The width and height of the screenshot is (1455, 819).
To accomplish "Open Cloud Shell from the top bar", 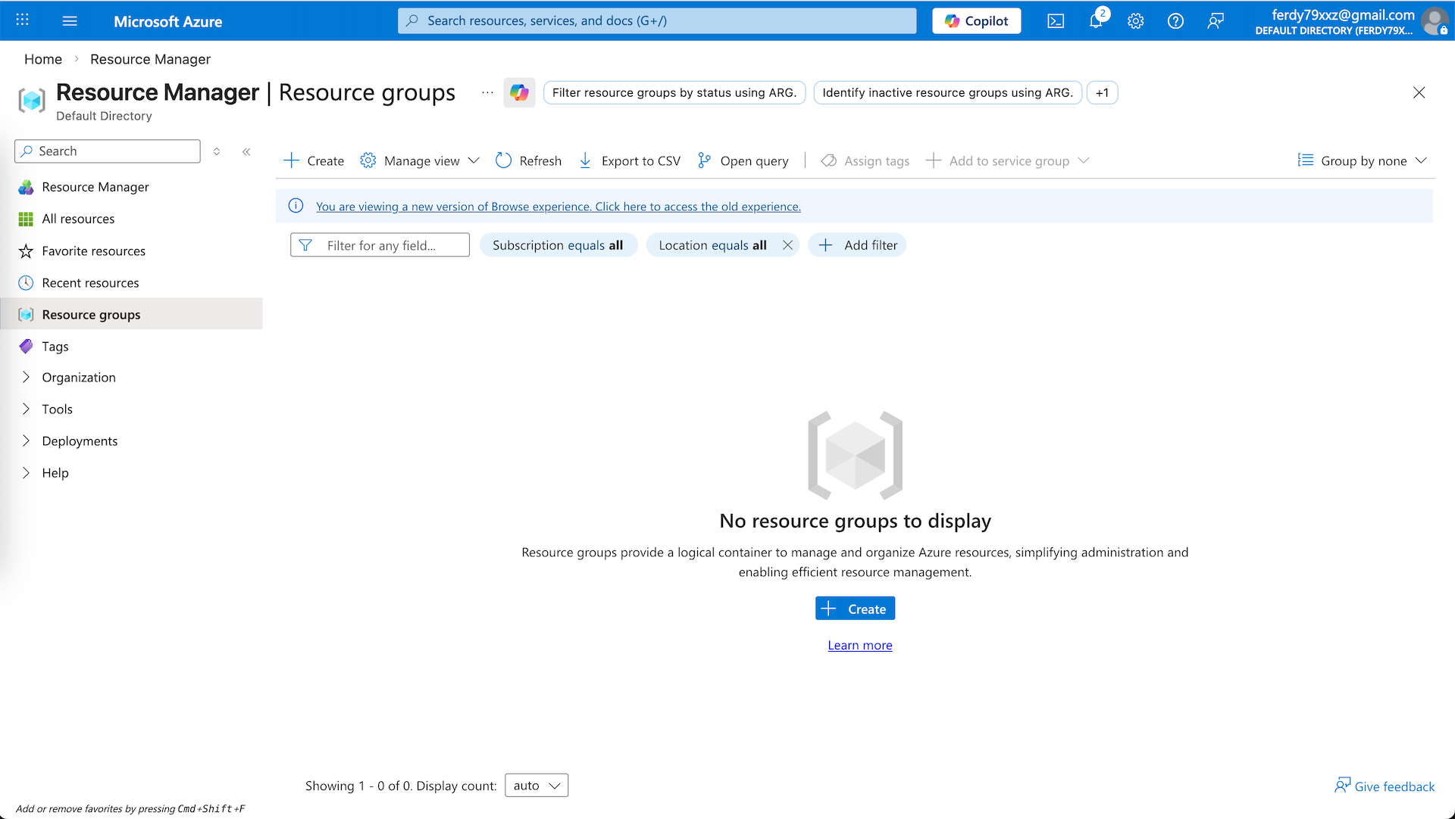I will click(x=1056, y=21).
